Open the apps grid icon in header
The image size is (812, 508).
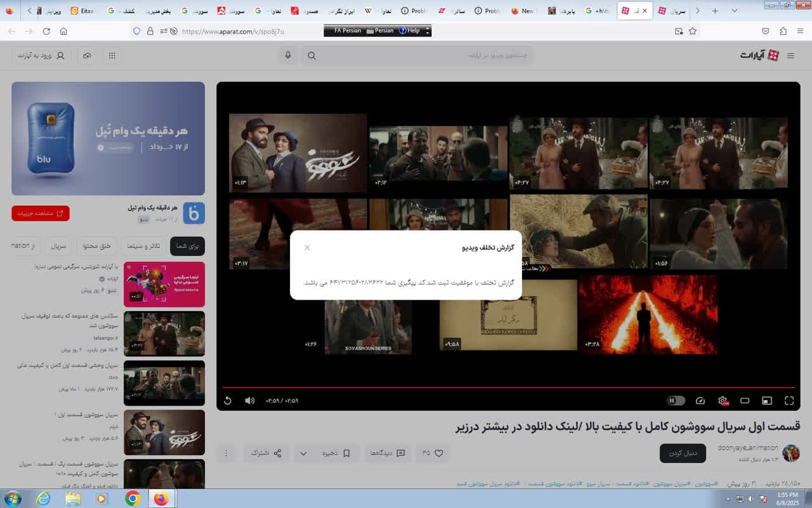point(112,56)
